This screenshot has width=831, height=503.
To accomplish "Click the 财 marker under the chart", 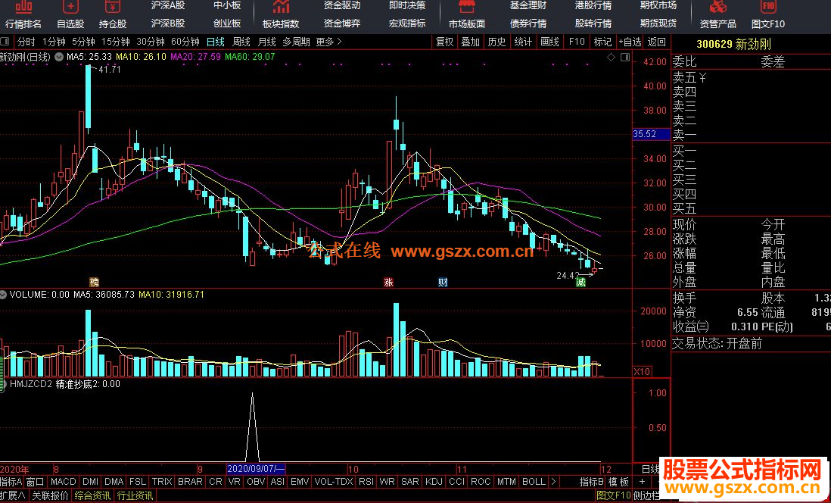I will (443, 283).
